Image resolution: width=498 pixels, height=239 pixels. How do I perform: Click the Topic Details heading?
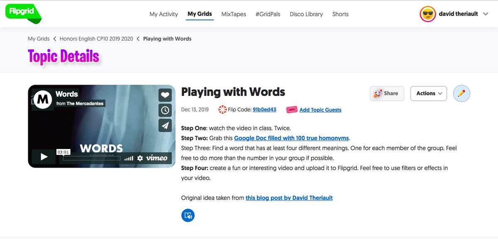(63, 56)
